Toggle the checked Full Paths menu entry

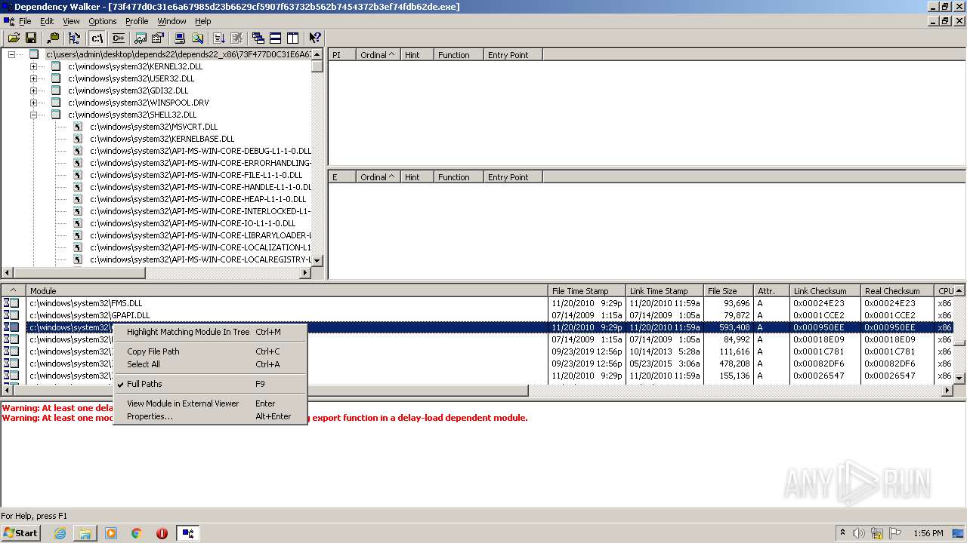tap(210, 384)
